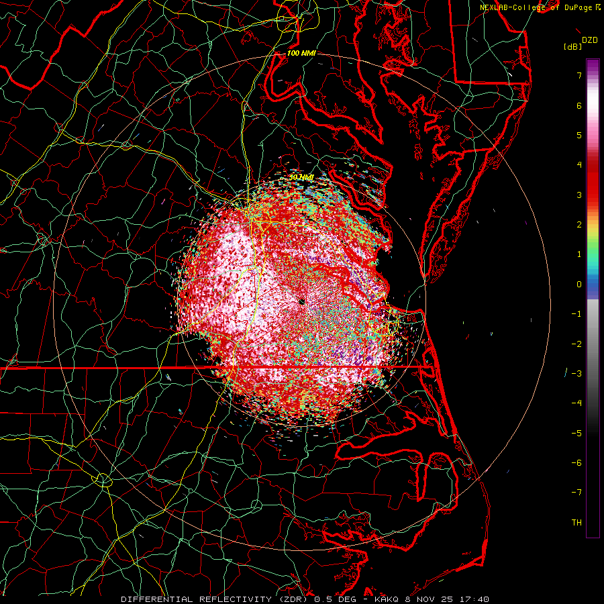604x604 pixels.
Task: Click the -3 dB mark on color scale
Action: tap(576, 373)
